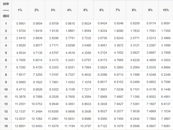Click the top-left rate/period header cell

tap(6, 10)
